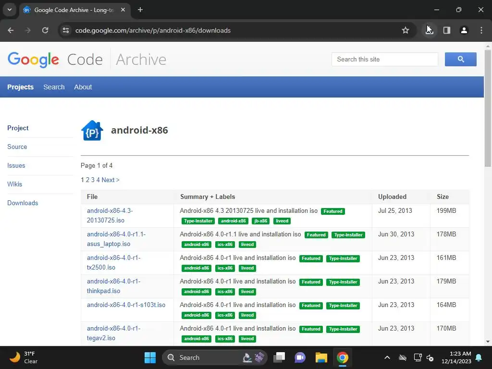The image size is (492, 369).
Task: Open Task View on the taskbar
Action: coord(279,357)
